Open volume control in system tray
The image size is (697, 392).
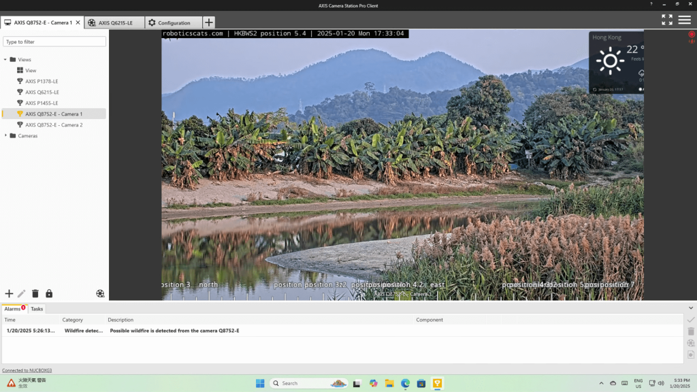coord(661,383)
